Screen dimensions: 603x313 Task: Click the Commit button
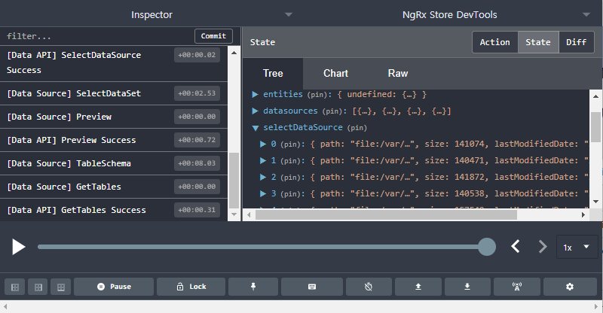pyautogui.click(x=213, y=36)
